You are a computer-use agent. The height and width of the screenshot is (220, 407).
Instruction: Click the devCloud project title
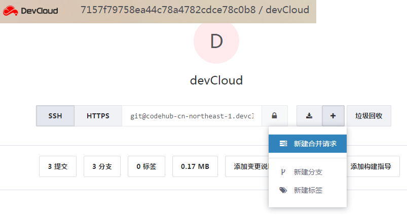point(216,80)
